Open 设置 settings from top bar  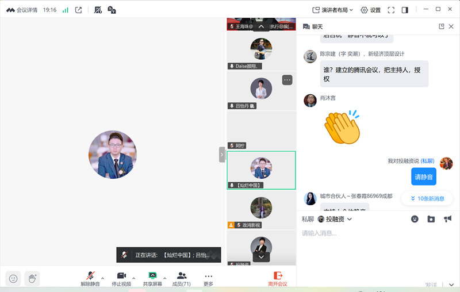[370, 10]
